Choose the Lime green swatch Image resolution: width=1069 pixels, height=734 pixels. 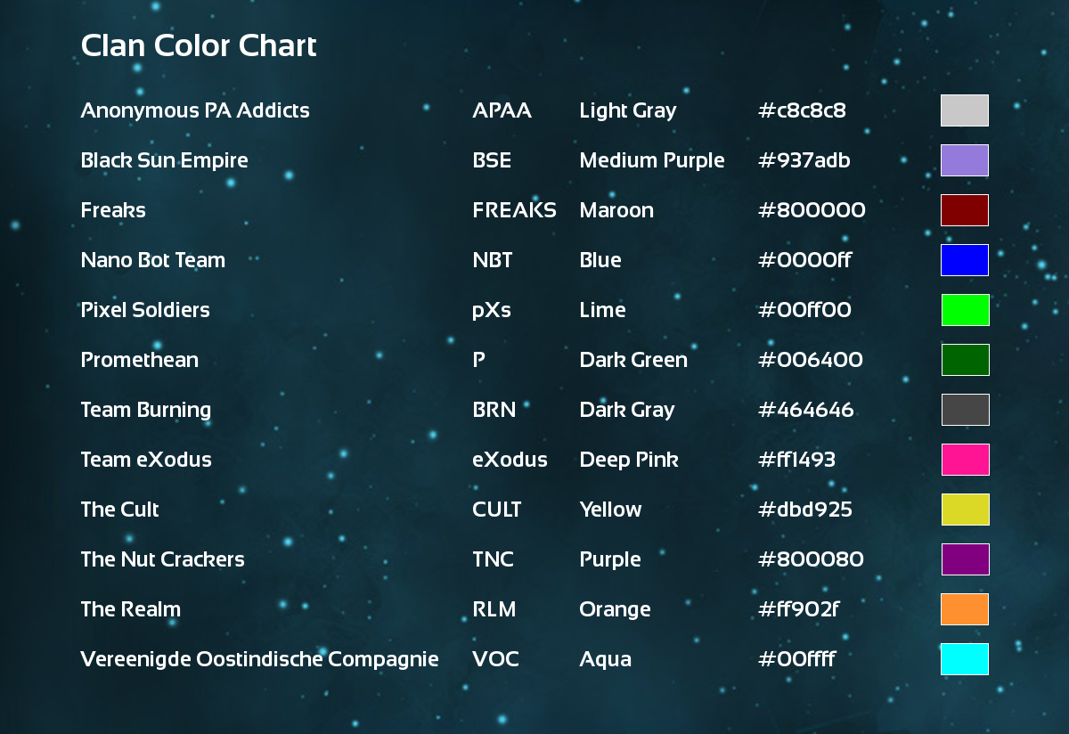click(x=966, y=310)
